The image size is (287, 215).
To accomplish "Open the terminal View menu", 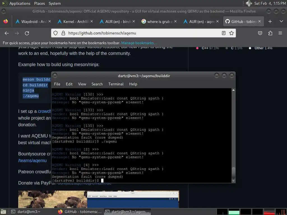I will (82, 84).
